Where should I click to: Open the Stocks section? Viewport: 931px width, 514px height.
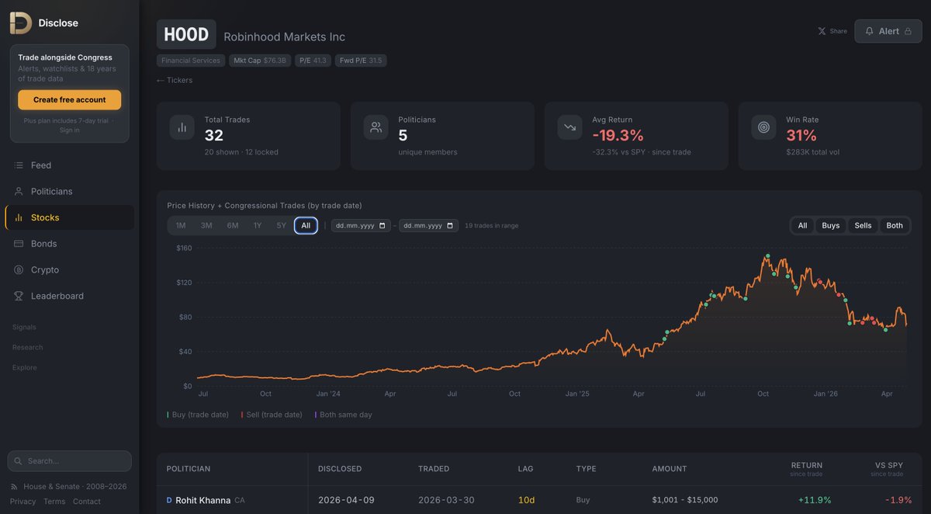click(70, 217)
